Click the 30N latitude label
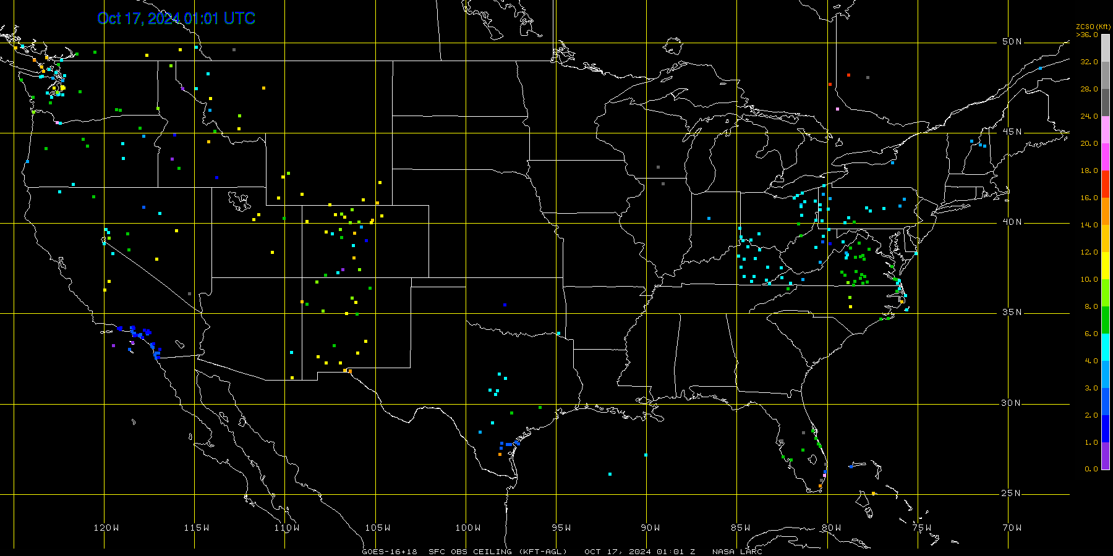Viewport: 1113px width, 556px height. coord(1012,403)
